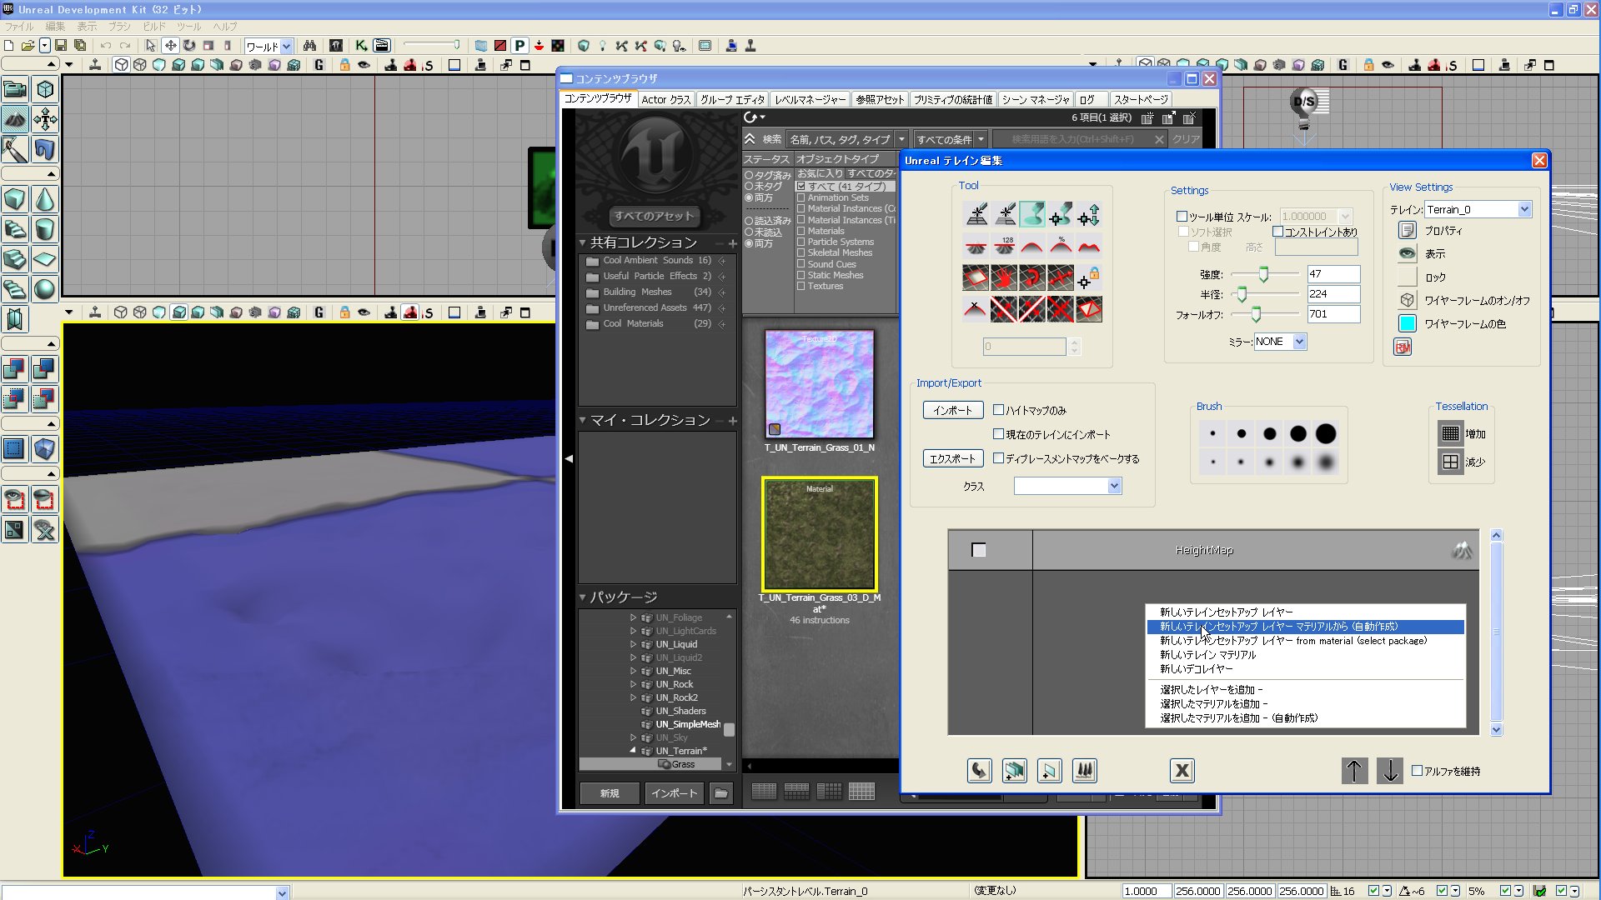
Task: Click the terrain Properties icon
Action: click(x=1408, y=231)
